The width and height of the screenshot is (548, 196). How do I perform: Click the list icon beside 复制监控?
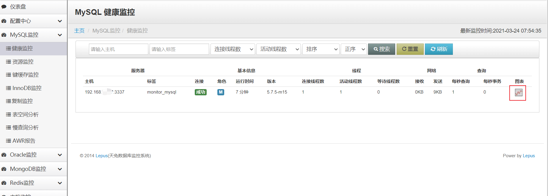pyautogui.click(x=8, y=101)
